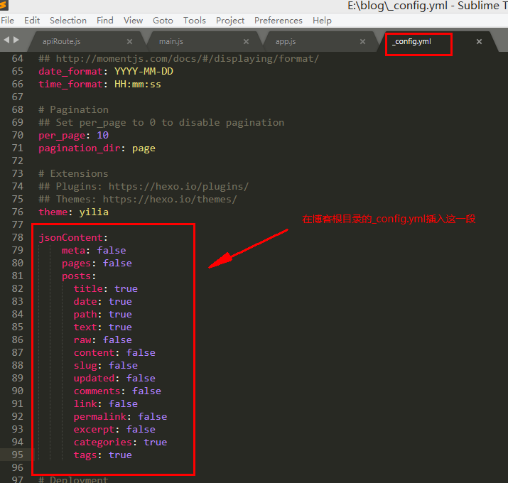The image size is (508, 483).
Task: Click the tags: true line
Action: click(x=103, y=455)
